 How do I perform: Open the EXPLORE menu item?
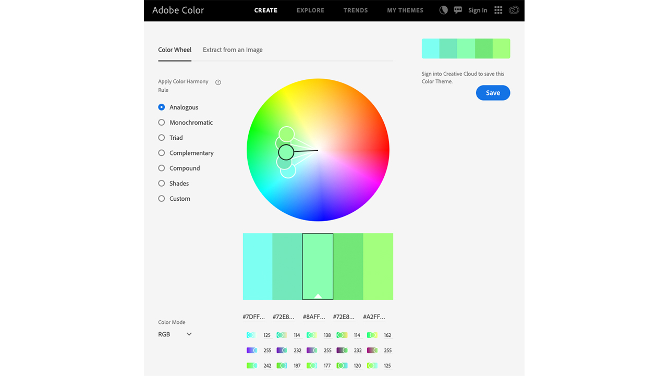tap(310, 10)
